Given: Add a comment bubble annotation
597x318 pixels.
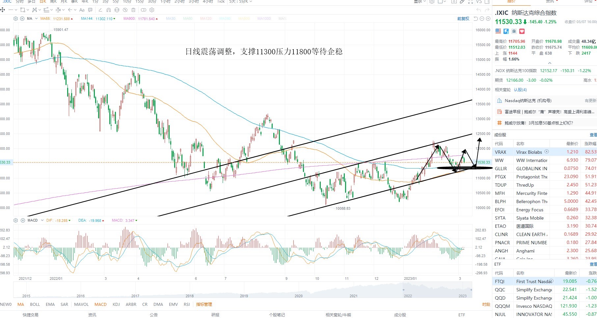Looking at the screenshot, I should pyautogui.click(x=90, y=10).
